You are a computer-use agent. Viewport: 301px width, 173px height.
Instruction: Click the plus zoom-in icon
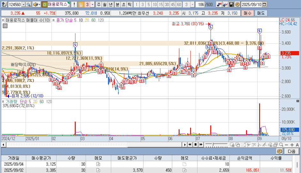pos(292,145)
